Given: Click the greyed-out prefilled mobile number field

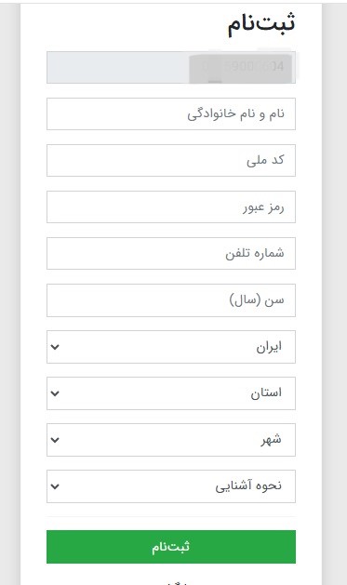Looking at the screenshot, I should (171, 67).
